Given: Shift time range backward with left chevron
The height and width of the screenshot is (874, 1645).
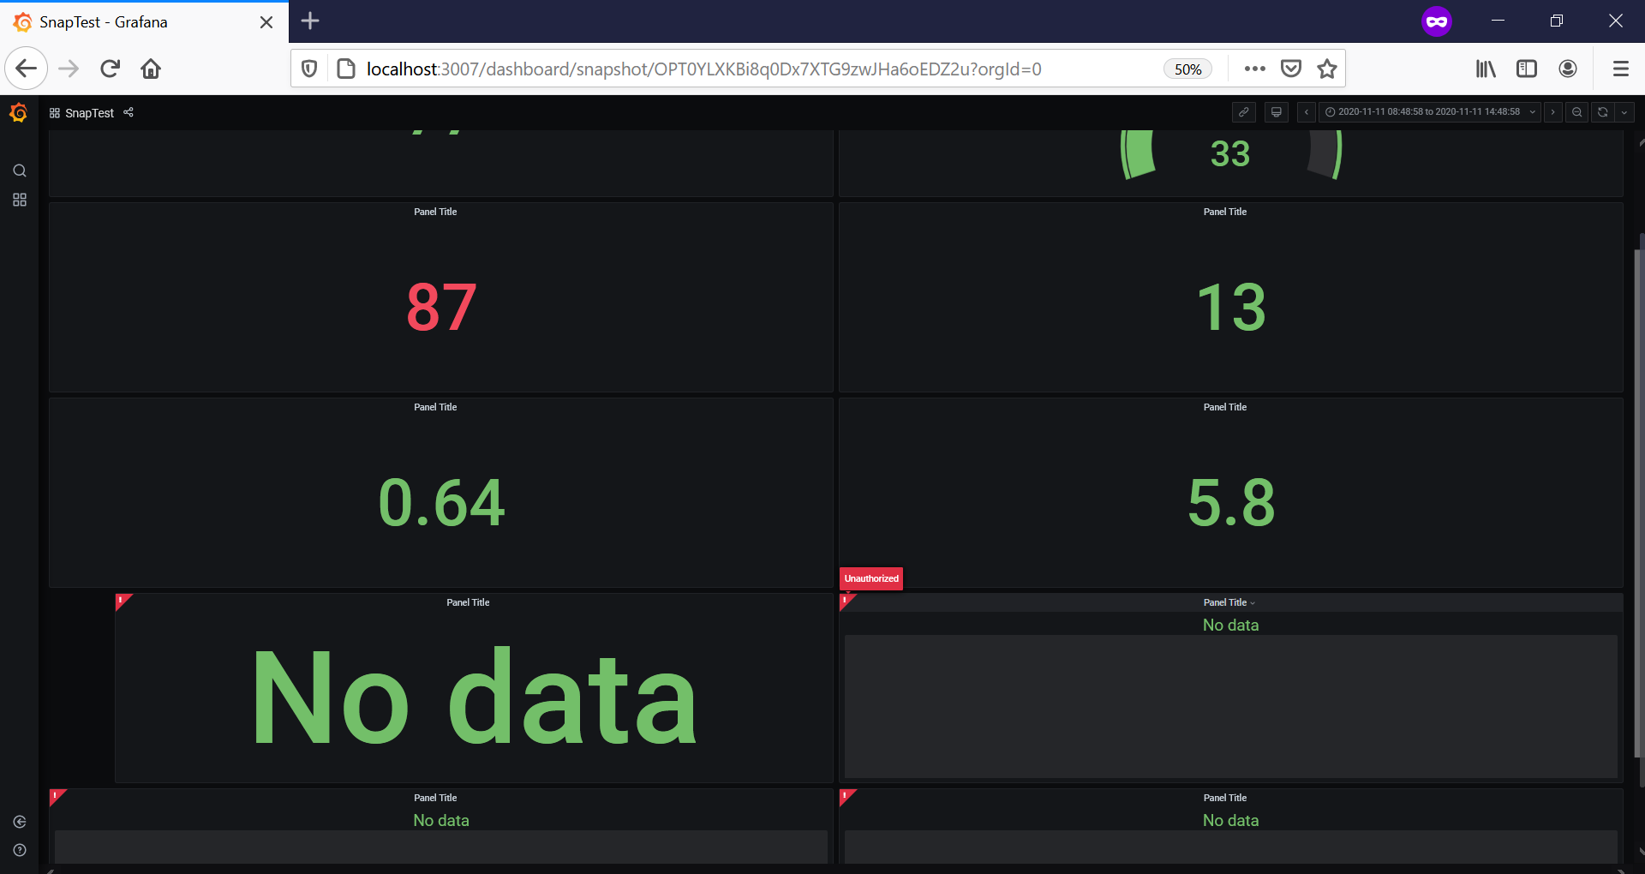Looking at the screenshot, I should pyautogui.click(x=1305, y=112).
